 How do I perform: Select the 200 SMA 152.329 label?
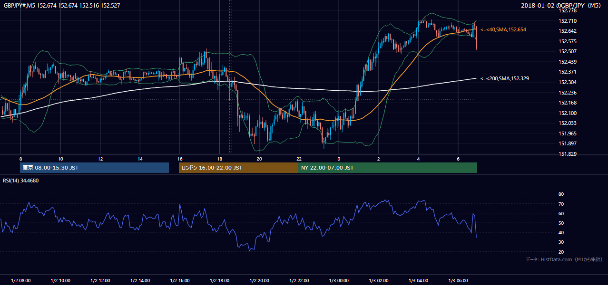(505, 78)
